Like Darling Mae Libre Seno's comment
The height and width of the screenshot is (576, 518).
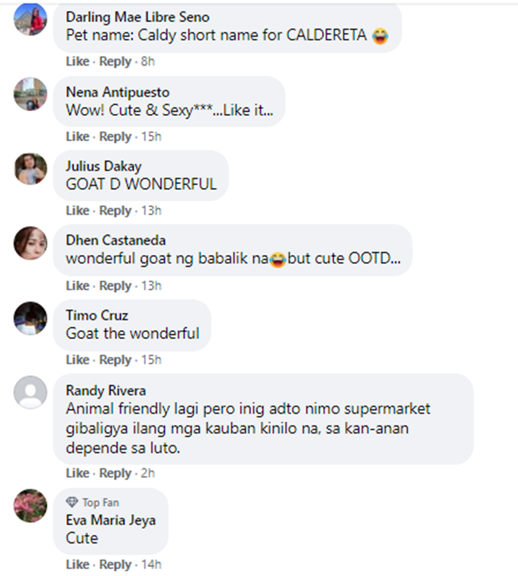coord(77,61)
